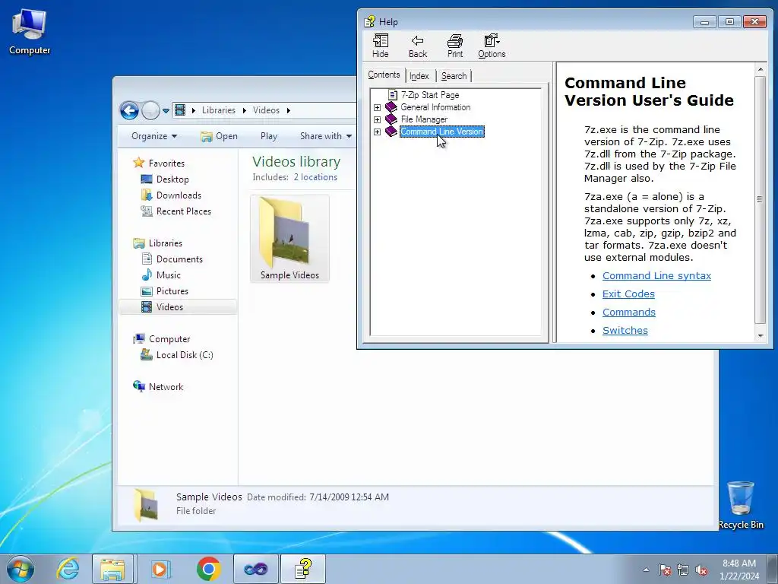Click the Help content scrollbar thumb

760,200
